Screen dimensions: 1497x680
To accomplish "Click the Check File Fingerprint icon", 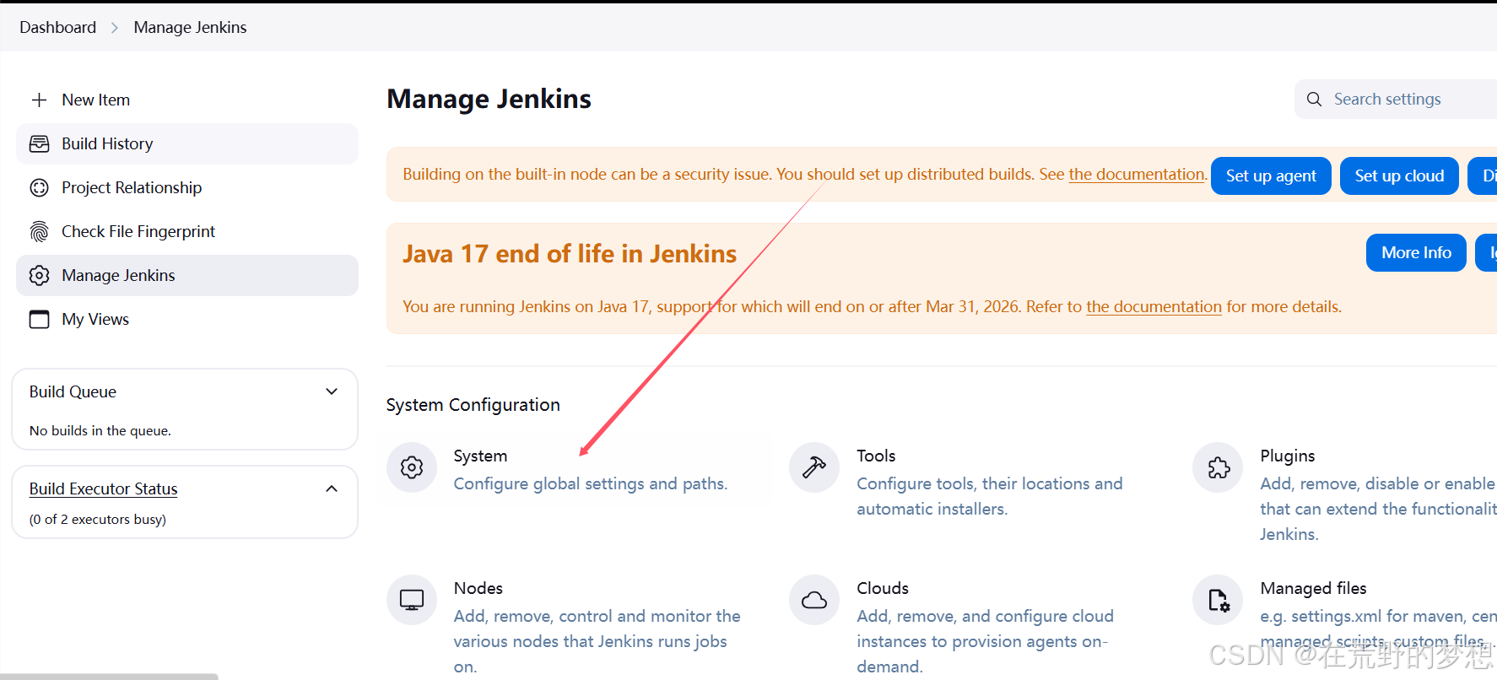I will click(39, 231).
